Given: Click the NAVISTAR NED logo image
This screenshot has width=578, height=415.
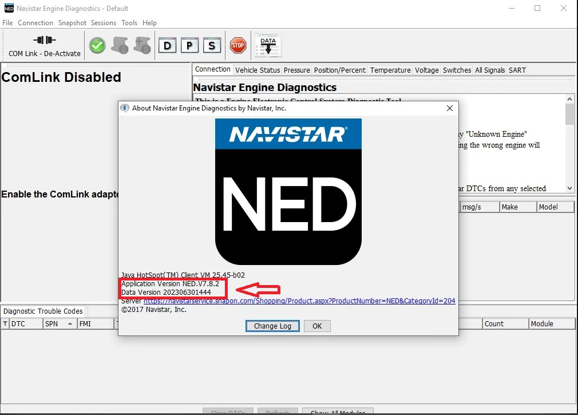Looking at the screenshot, I should (288, 192).
